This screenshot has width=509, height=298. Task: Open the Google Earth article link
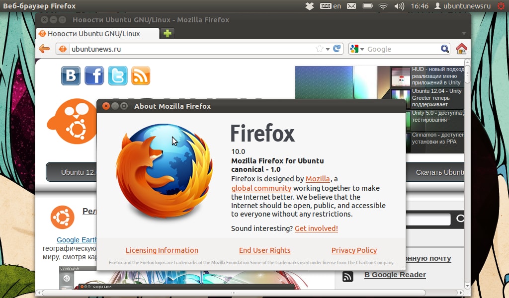tap(77, 240)
